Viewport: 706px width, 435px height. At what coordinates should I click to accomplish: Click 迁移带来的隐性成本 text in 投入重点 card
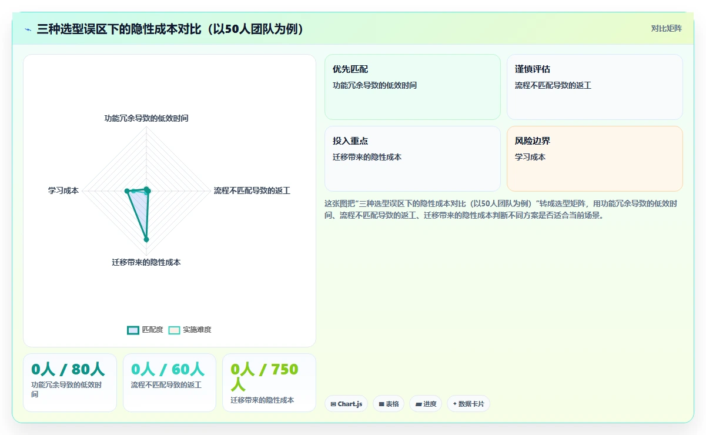367,157
